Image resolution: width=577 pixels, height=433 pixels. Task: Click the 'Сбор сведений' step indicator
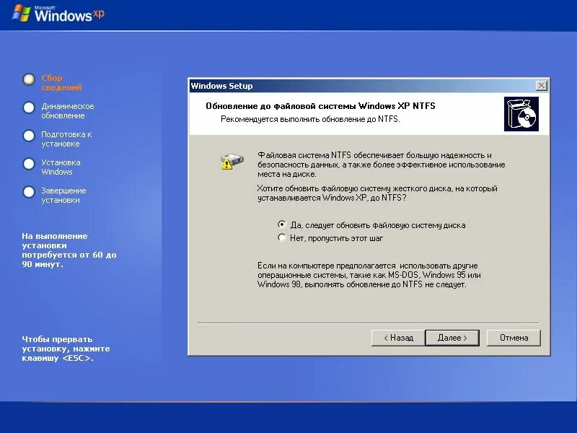pyautogui.click(x=29, y=79)
